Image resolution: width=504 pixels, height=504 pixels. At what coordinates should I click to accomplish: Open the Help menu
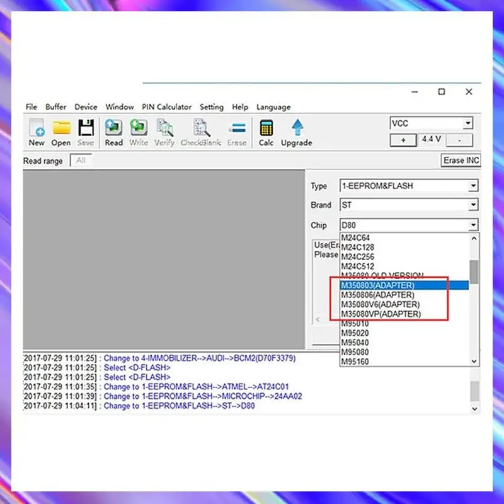[x=240, y=106]
